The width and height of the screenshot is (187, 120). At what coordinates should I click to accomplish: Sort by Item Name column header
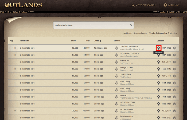coord(25,41)
